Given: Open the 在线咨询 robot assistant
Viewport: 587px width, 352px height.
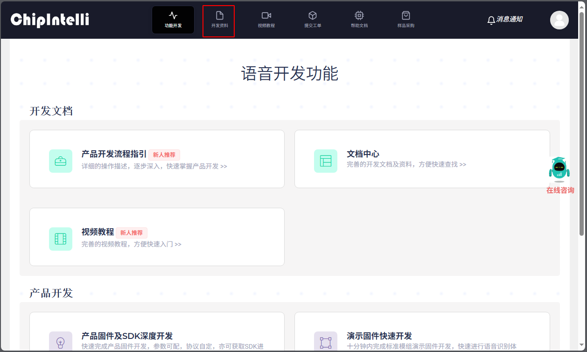Looking at the screenshot, I should 559,169.
